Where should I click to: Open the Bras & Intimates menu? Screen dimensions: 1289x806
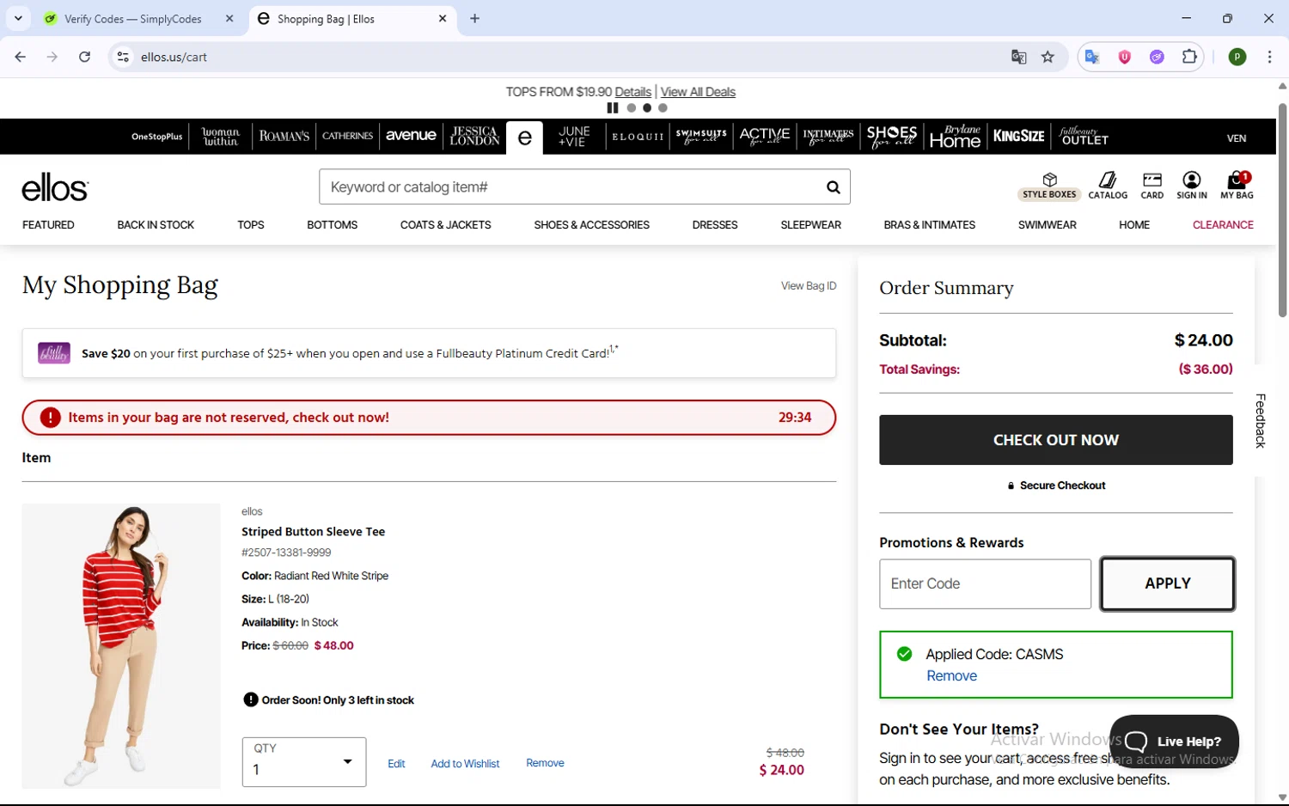929,225
